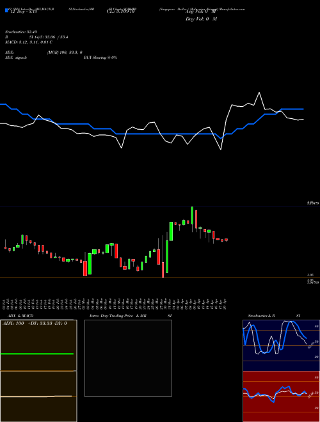This screenshot has width=320, height=422.
Task: Click the 'ADX signal:' label
Action: tap(16, 58)
